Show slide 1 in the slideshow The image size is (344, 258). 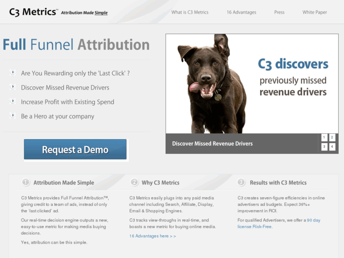point(324,137)
